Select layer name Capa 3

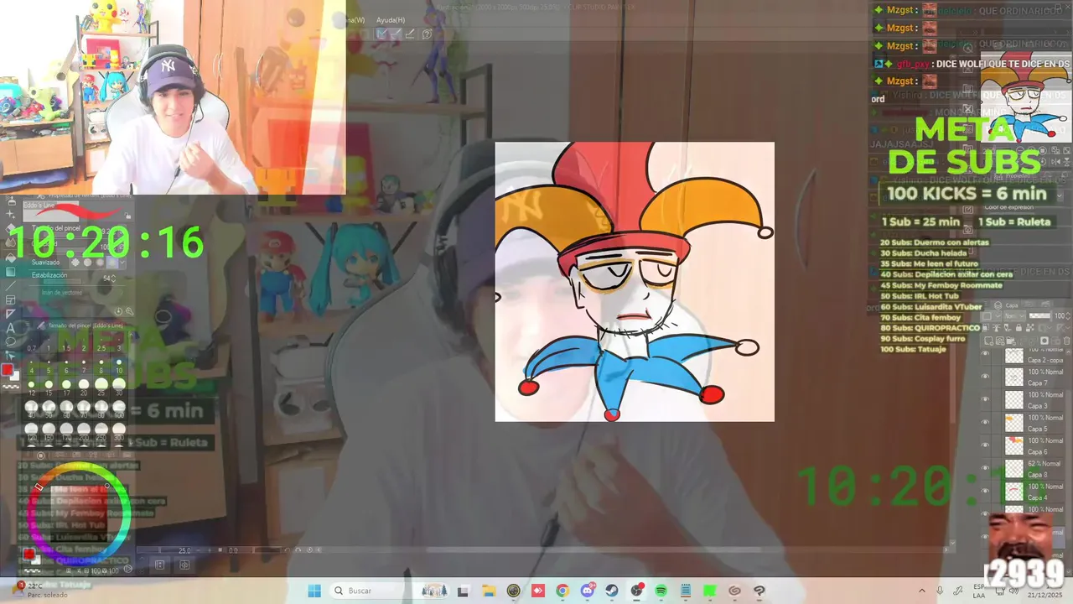tap(1038, 405)
